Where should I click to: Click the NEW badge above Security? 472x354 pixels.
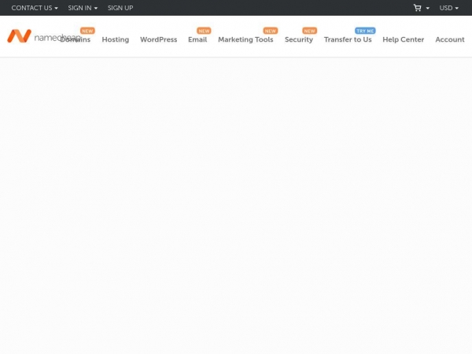tap(309, 31)
